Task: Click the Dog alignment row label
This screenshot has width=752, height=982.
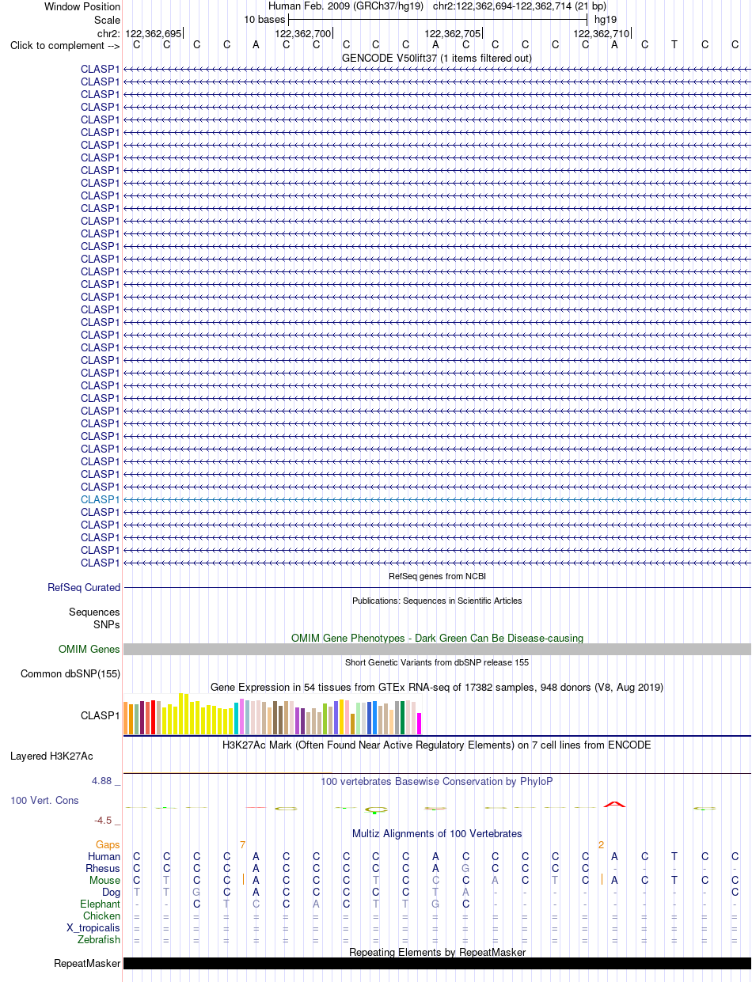Action: pos(112,893)
